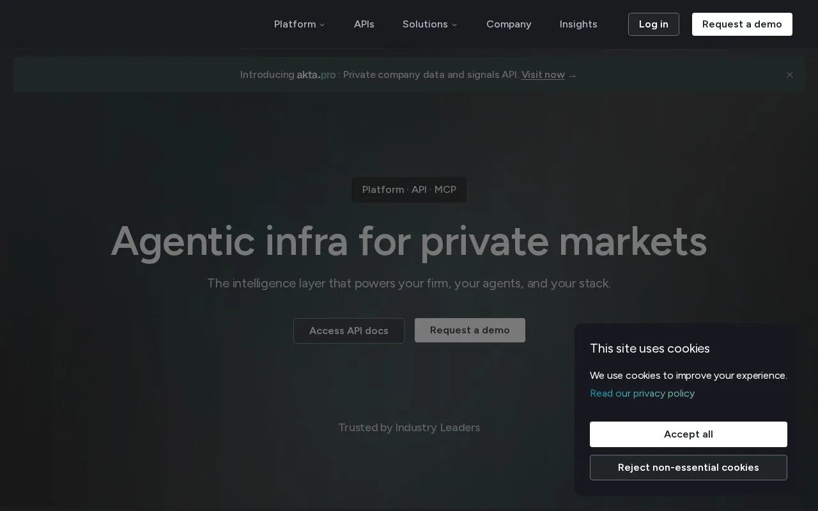Expand the Platform menu chevron
818x511 pixels.
click(x=322, y=25)
